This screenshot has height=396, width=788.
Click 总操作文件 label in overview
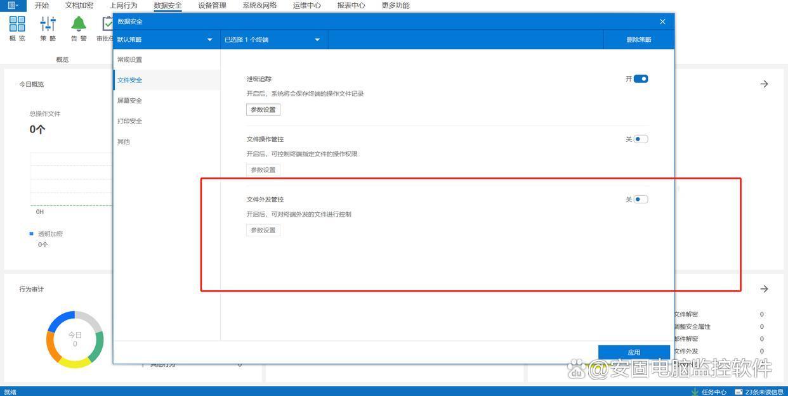(x=45, y=114)
